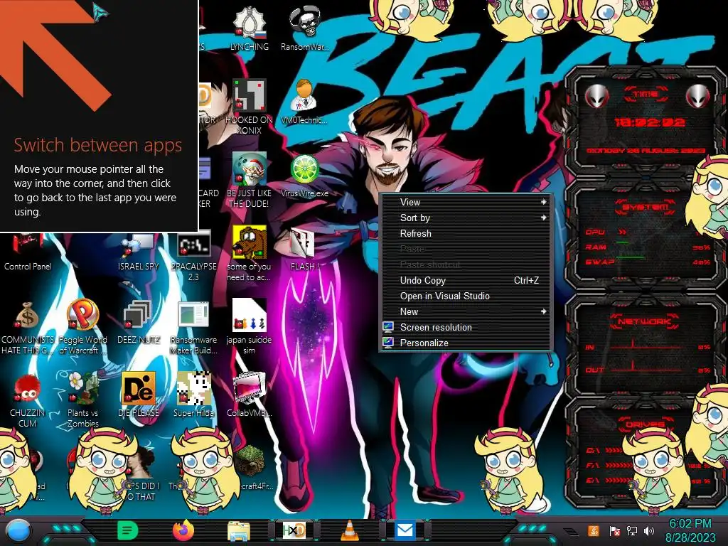The height and width of the screenshot is (546, 728).
Task: Open the Mail app on taskbar
Action: [x=405, y=530]
